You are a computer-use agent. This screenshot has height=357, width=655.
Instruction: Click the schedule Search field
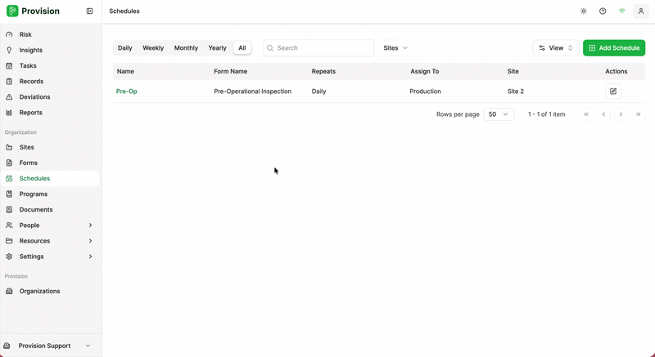pyautogui.click(x=319, y=48)
